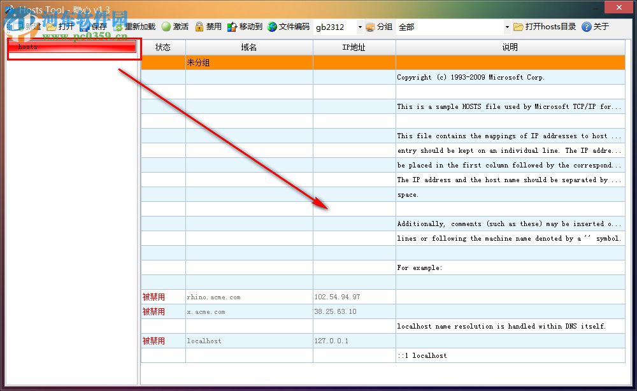
Task: Click the 新建 new file icon
Action: click(19, 27)
